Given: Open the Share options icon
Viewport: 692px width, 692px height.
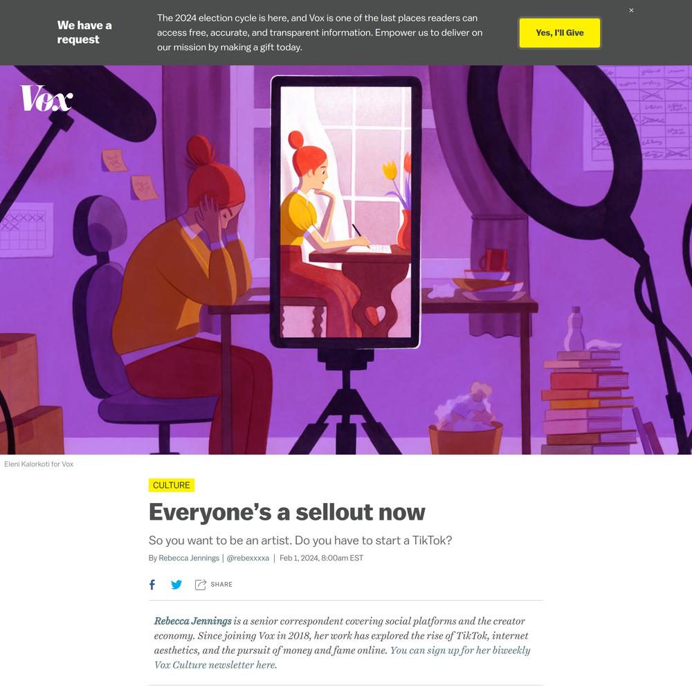Looking at the screenshot, I should pos(201,584).
